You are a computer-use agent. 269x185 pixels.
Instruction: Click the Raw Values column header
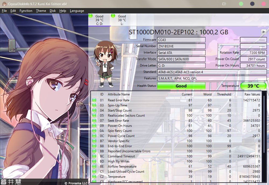252,94
